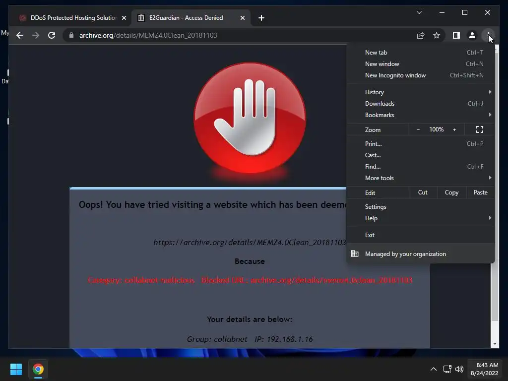
Task: Select Cast... in the menu
Action: [x=421, y=155]
